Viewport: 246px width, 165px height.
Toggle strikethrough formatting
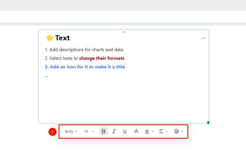point(136,131)
